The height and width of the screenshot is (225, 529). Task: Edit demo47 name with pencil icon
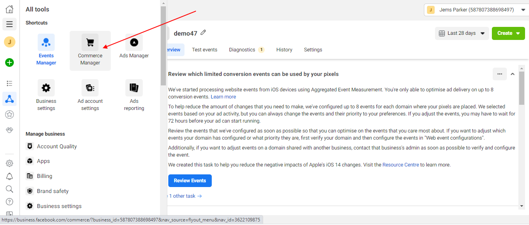[203, 33]
